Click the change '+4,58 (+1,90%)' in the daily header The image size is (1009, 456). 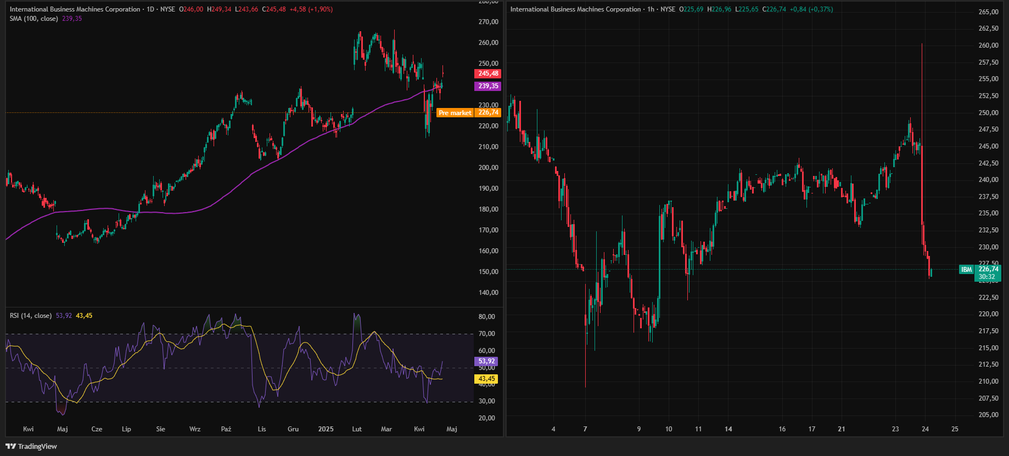coord(311,9)
